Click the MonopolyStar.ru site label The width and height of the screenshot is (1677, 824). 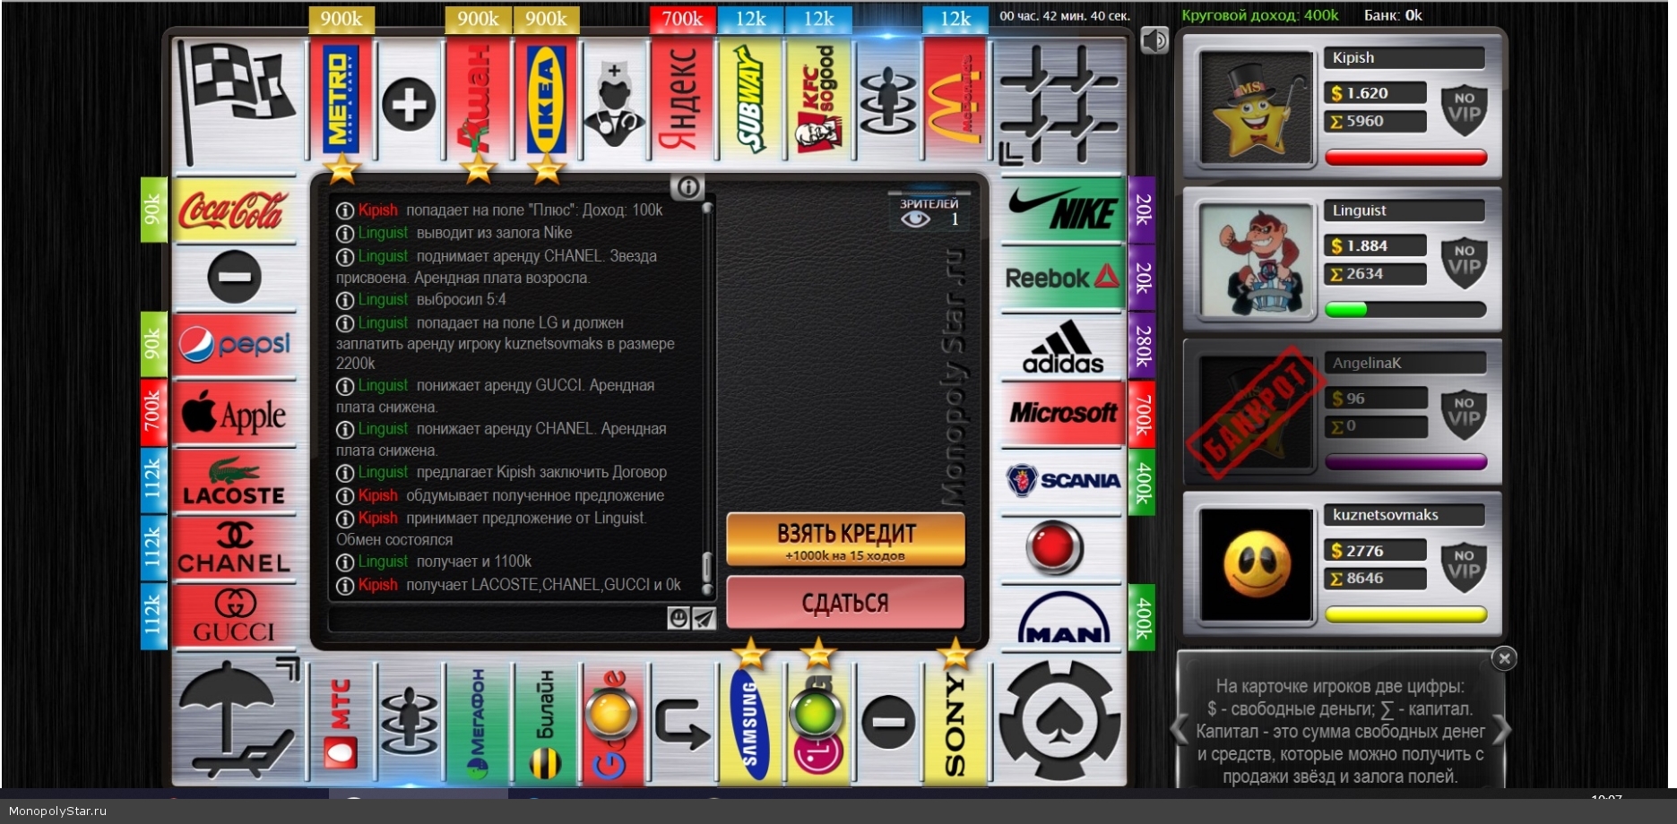click(x=57, y=811)
